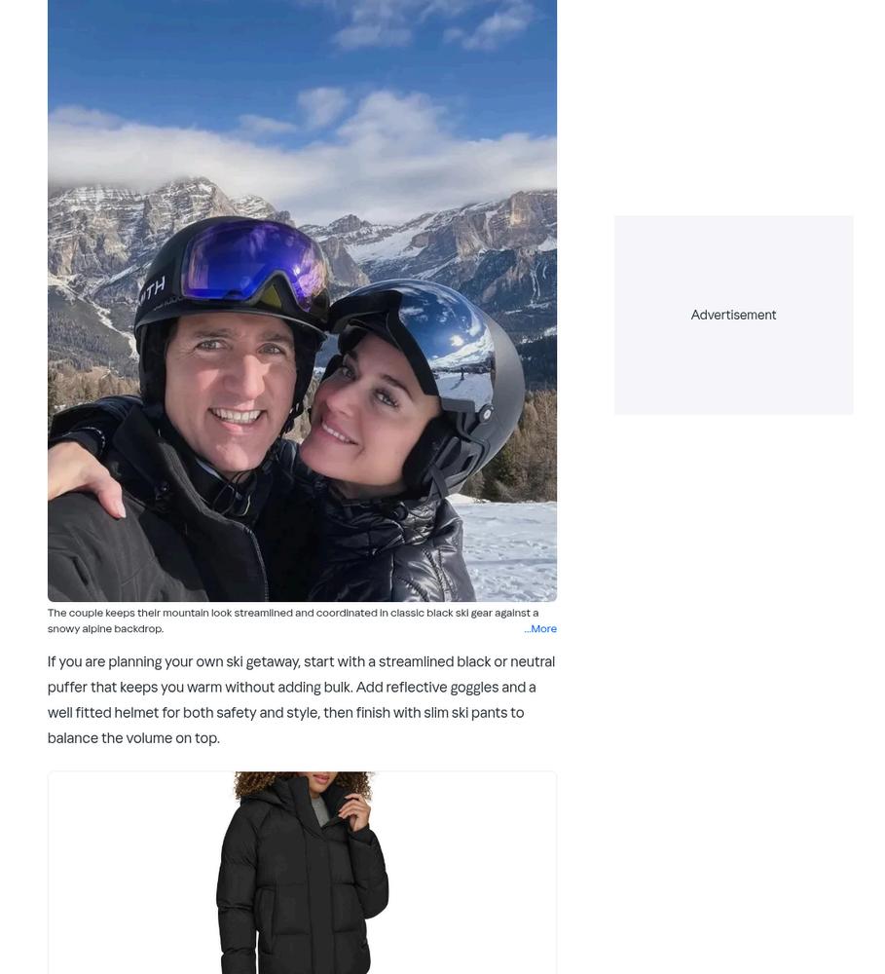
Task: Click the 'Advertisement' label text
Action: 733,315
